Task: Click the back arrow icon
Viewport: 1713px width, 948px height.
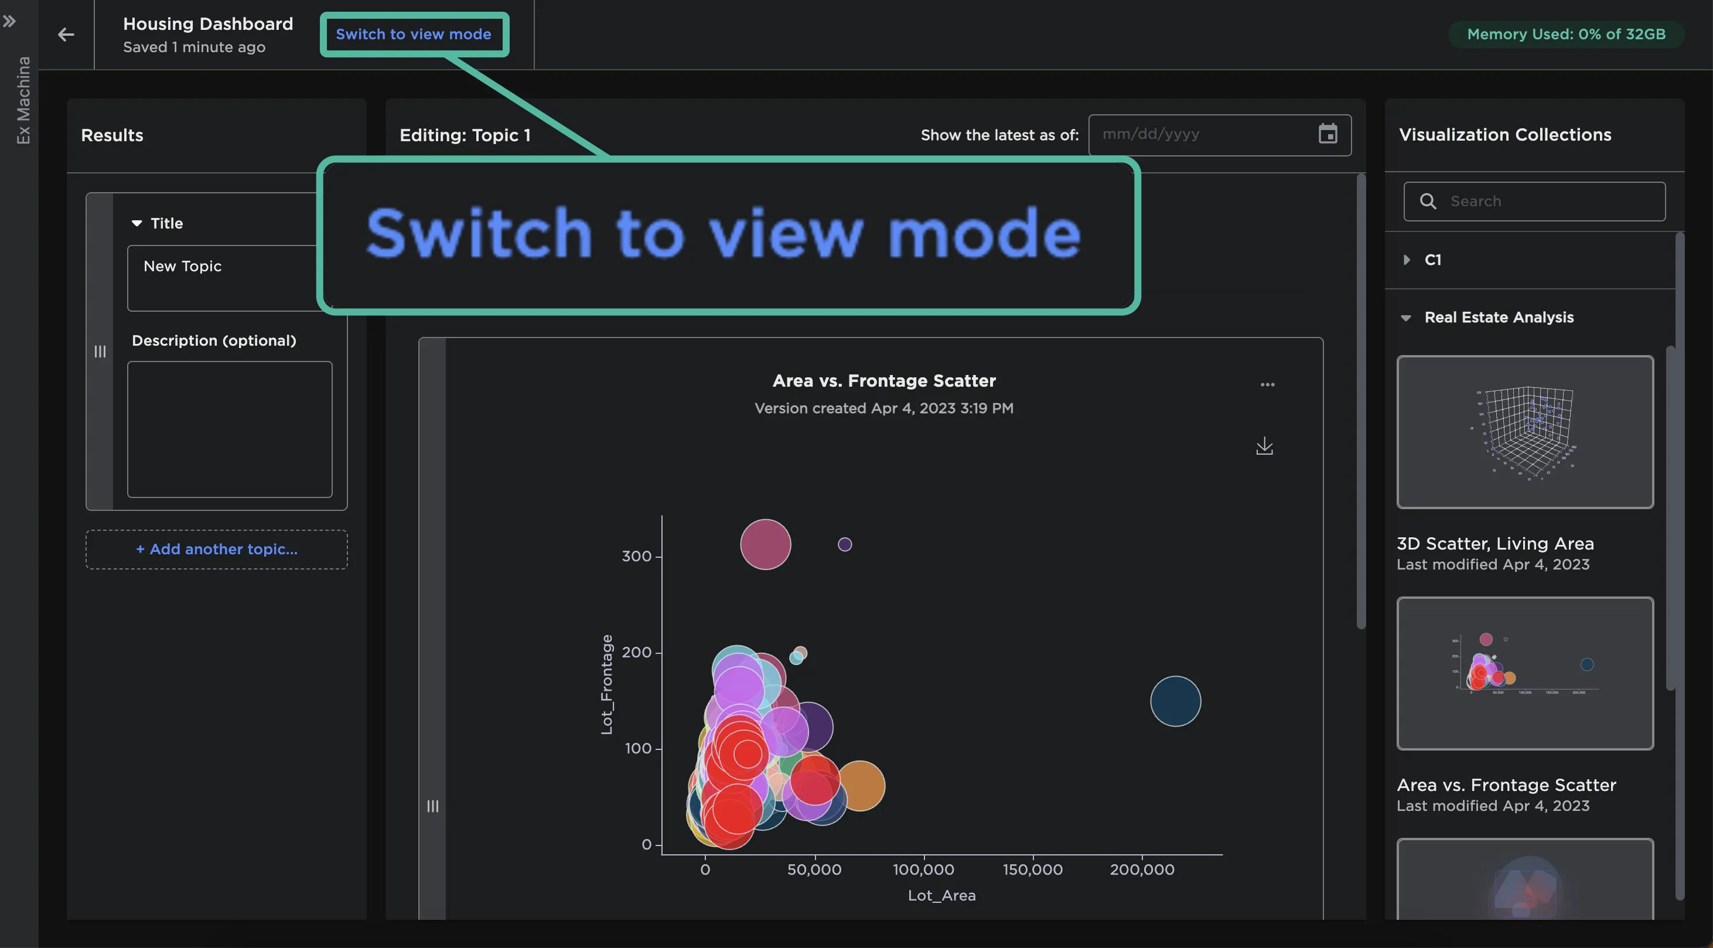Action: click(66, 35)
